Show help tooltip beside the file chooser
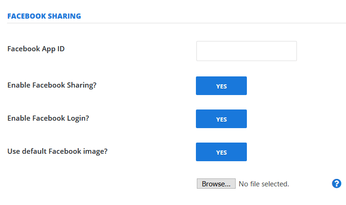Image resolution: width=346 pixels, height=205 pixels. coord(337,184)
